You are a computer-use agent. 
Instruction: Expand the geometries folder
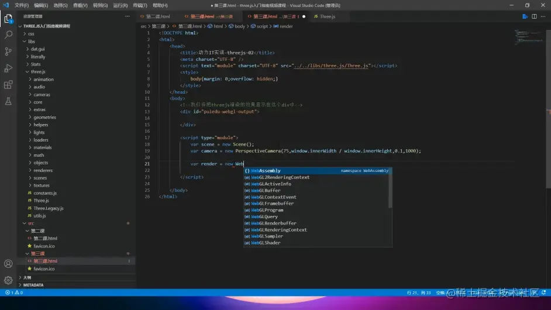click(44, 118)
